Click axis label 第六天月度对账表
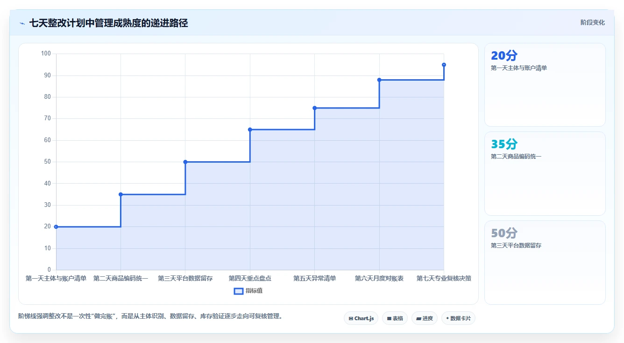Image resolution: width=624 pixels, height=343 pixels. tap(379, 279)
